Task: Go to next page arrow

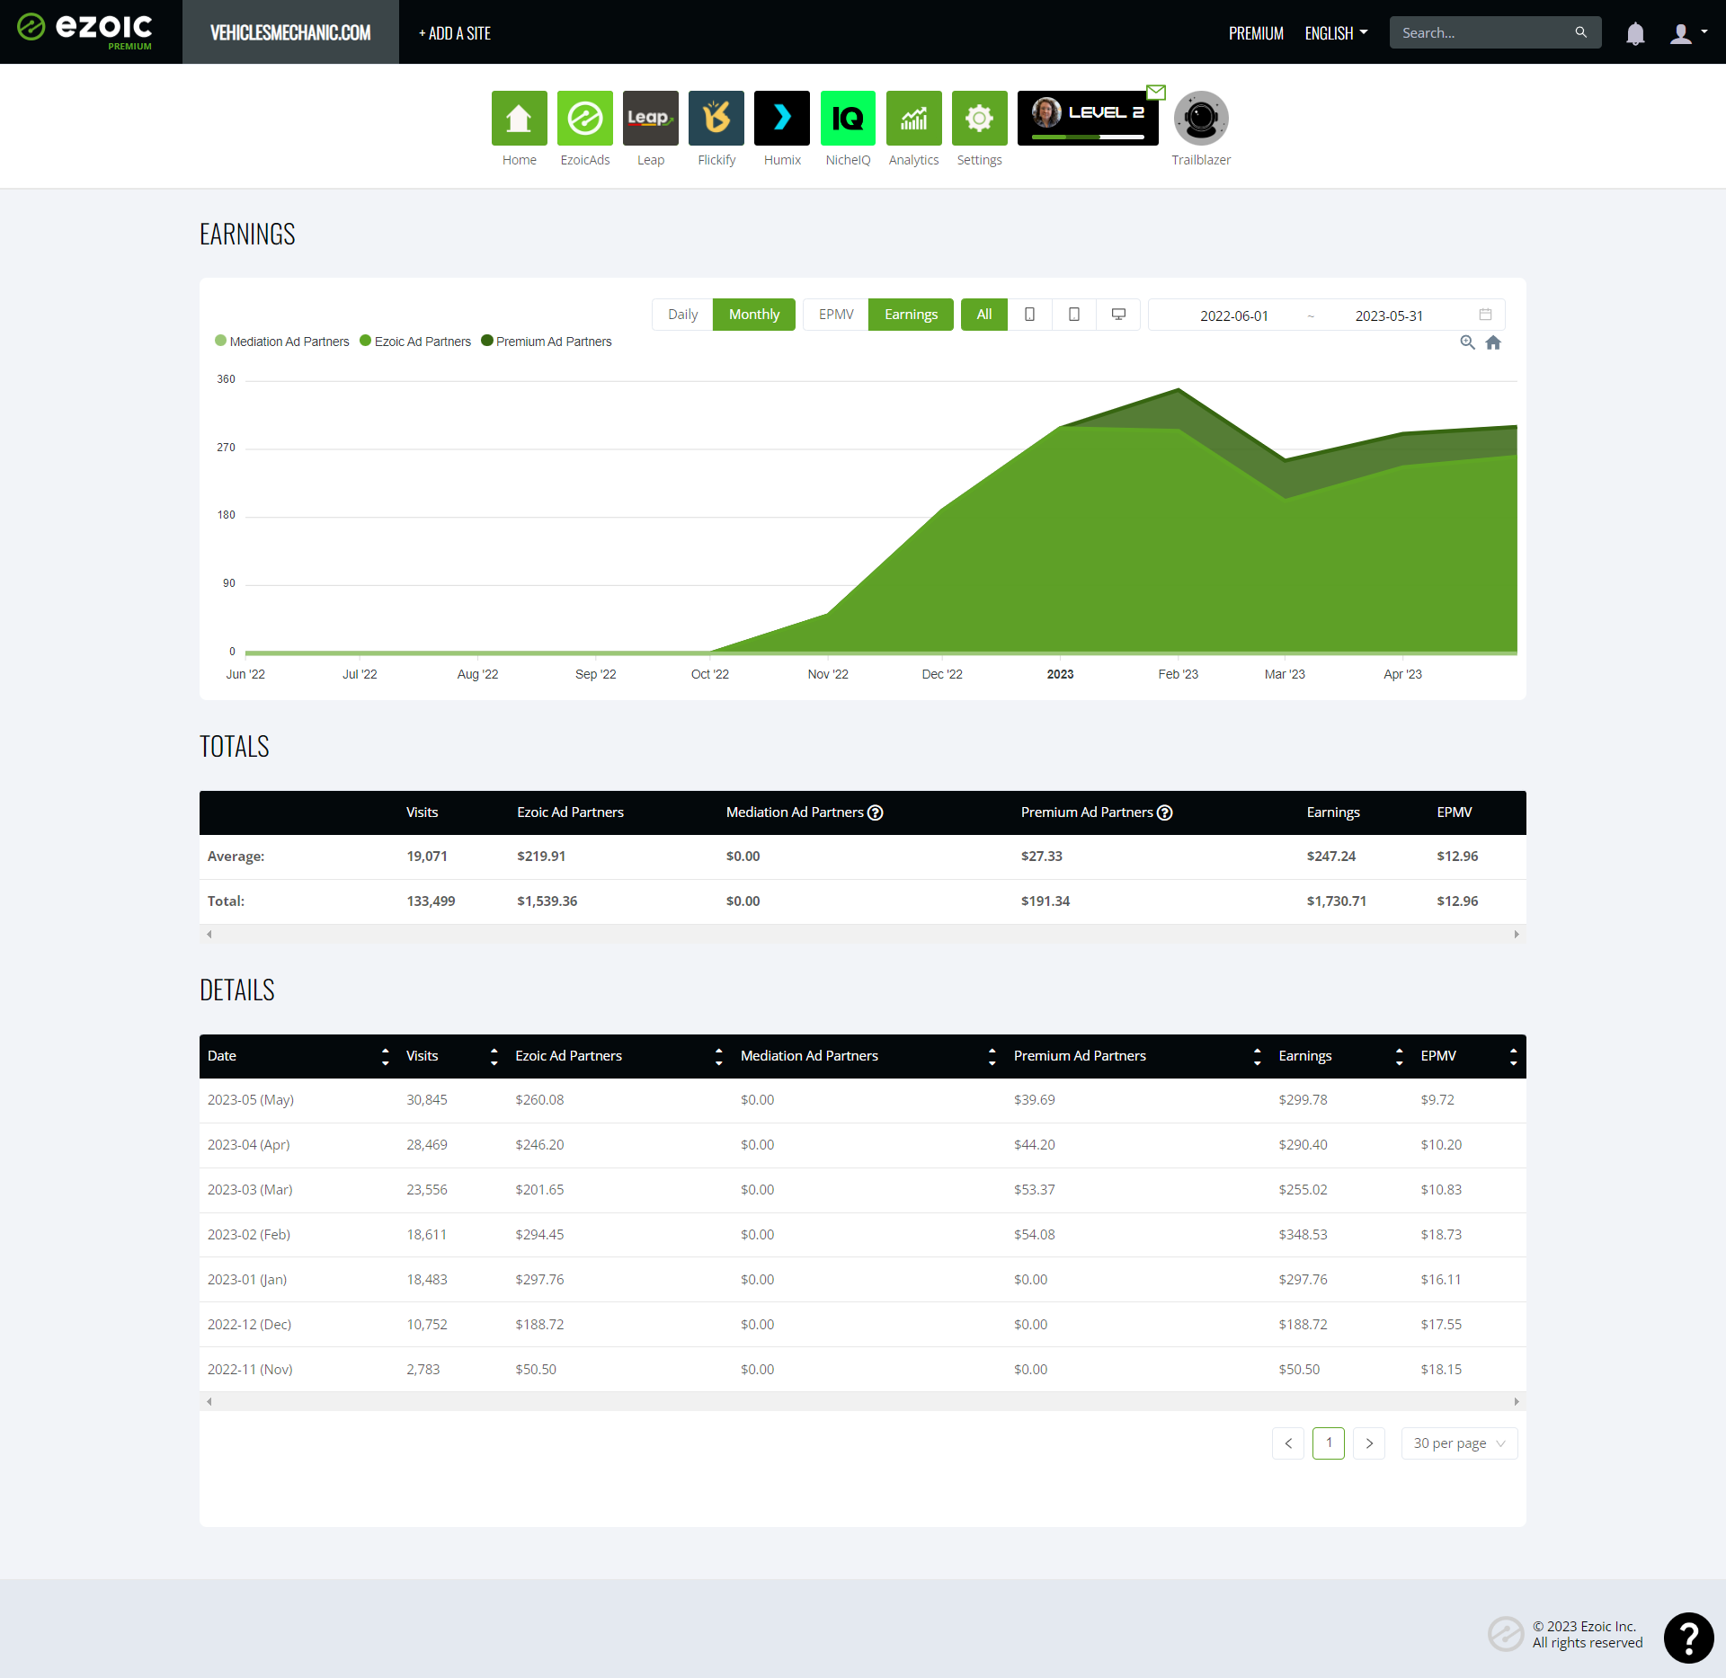Action: [1369, 1443]
